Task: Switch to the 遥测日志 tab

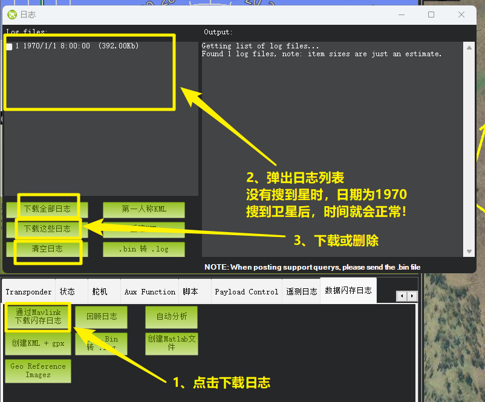Action: coord(301,291)
